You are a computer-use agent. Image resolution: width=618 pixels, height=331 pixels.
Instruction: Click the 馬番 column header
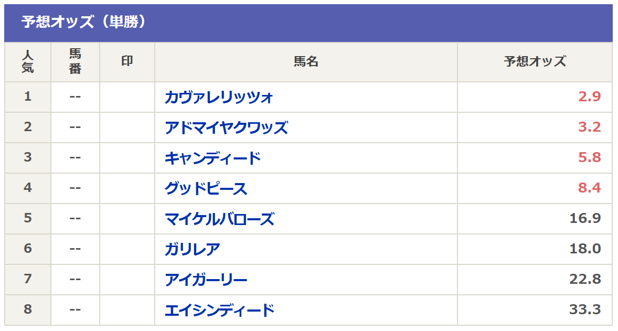tap(75, 61)
